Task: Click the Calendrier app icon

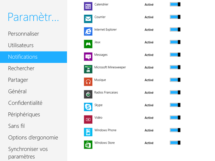Action: pyautogui.click(x=88, y=6)
